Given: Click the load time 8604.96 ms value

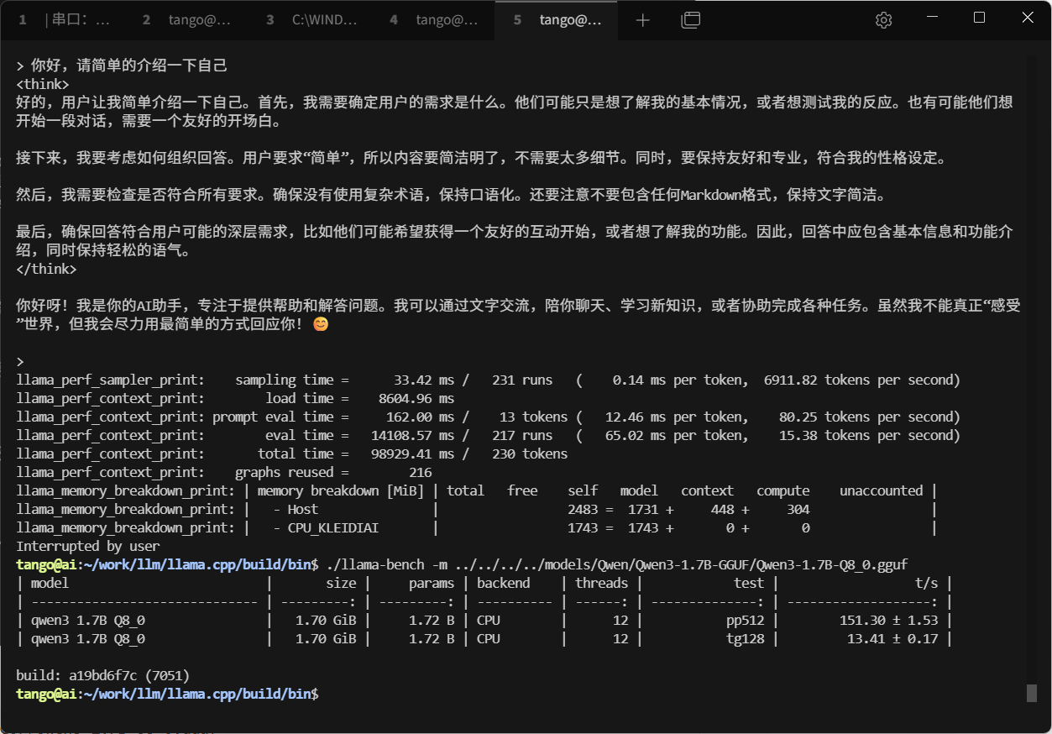Looking at the screenshot, I should [x=416, y=398].
